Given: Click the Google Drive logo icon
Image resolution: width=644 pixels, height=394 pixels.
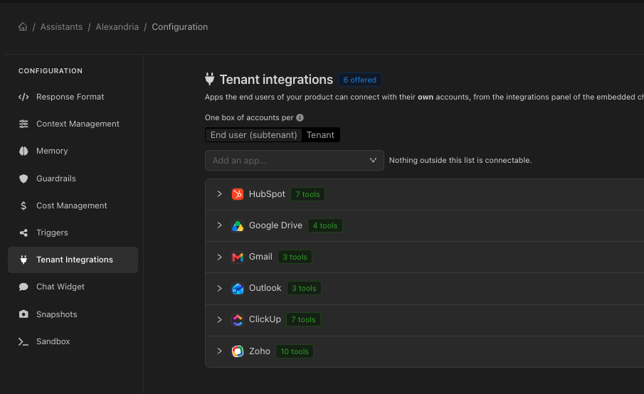Looking at the screenshot, I should point(238,225).
